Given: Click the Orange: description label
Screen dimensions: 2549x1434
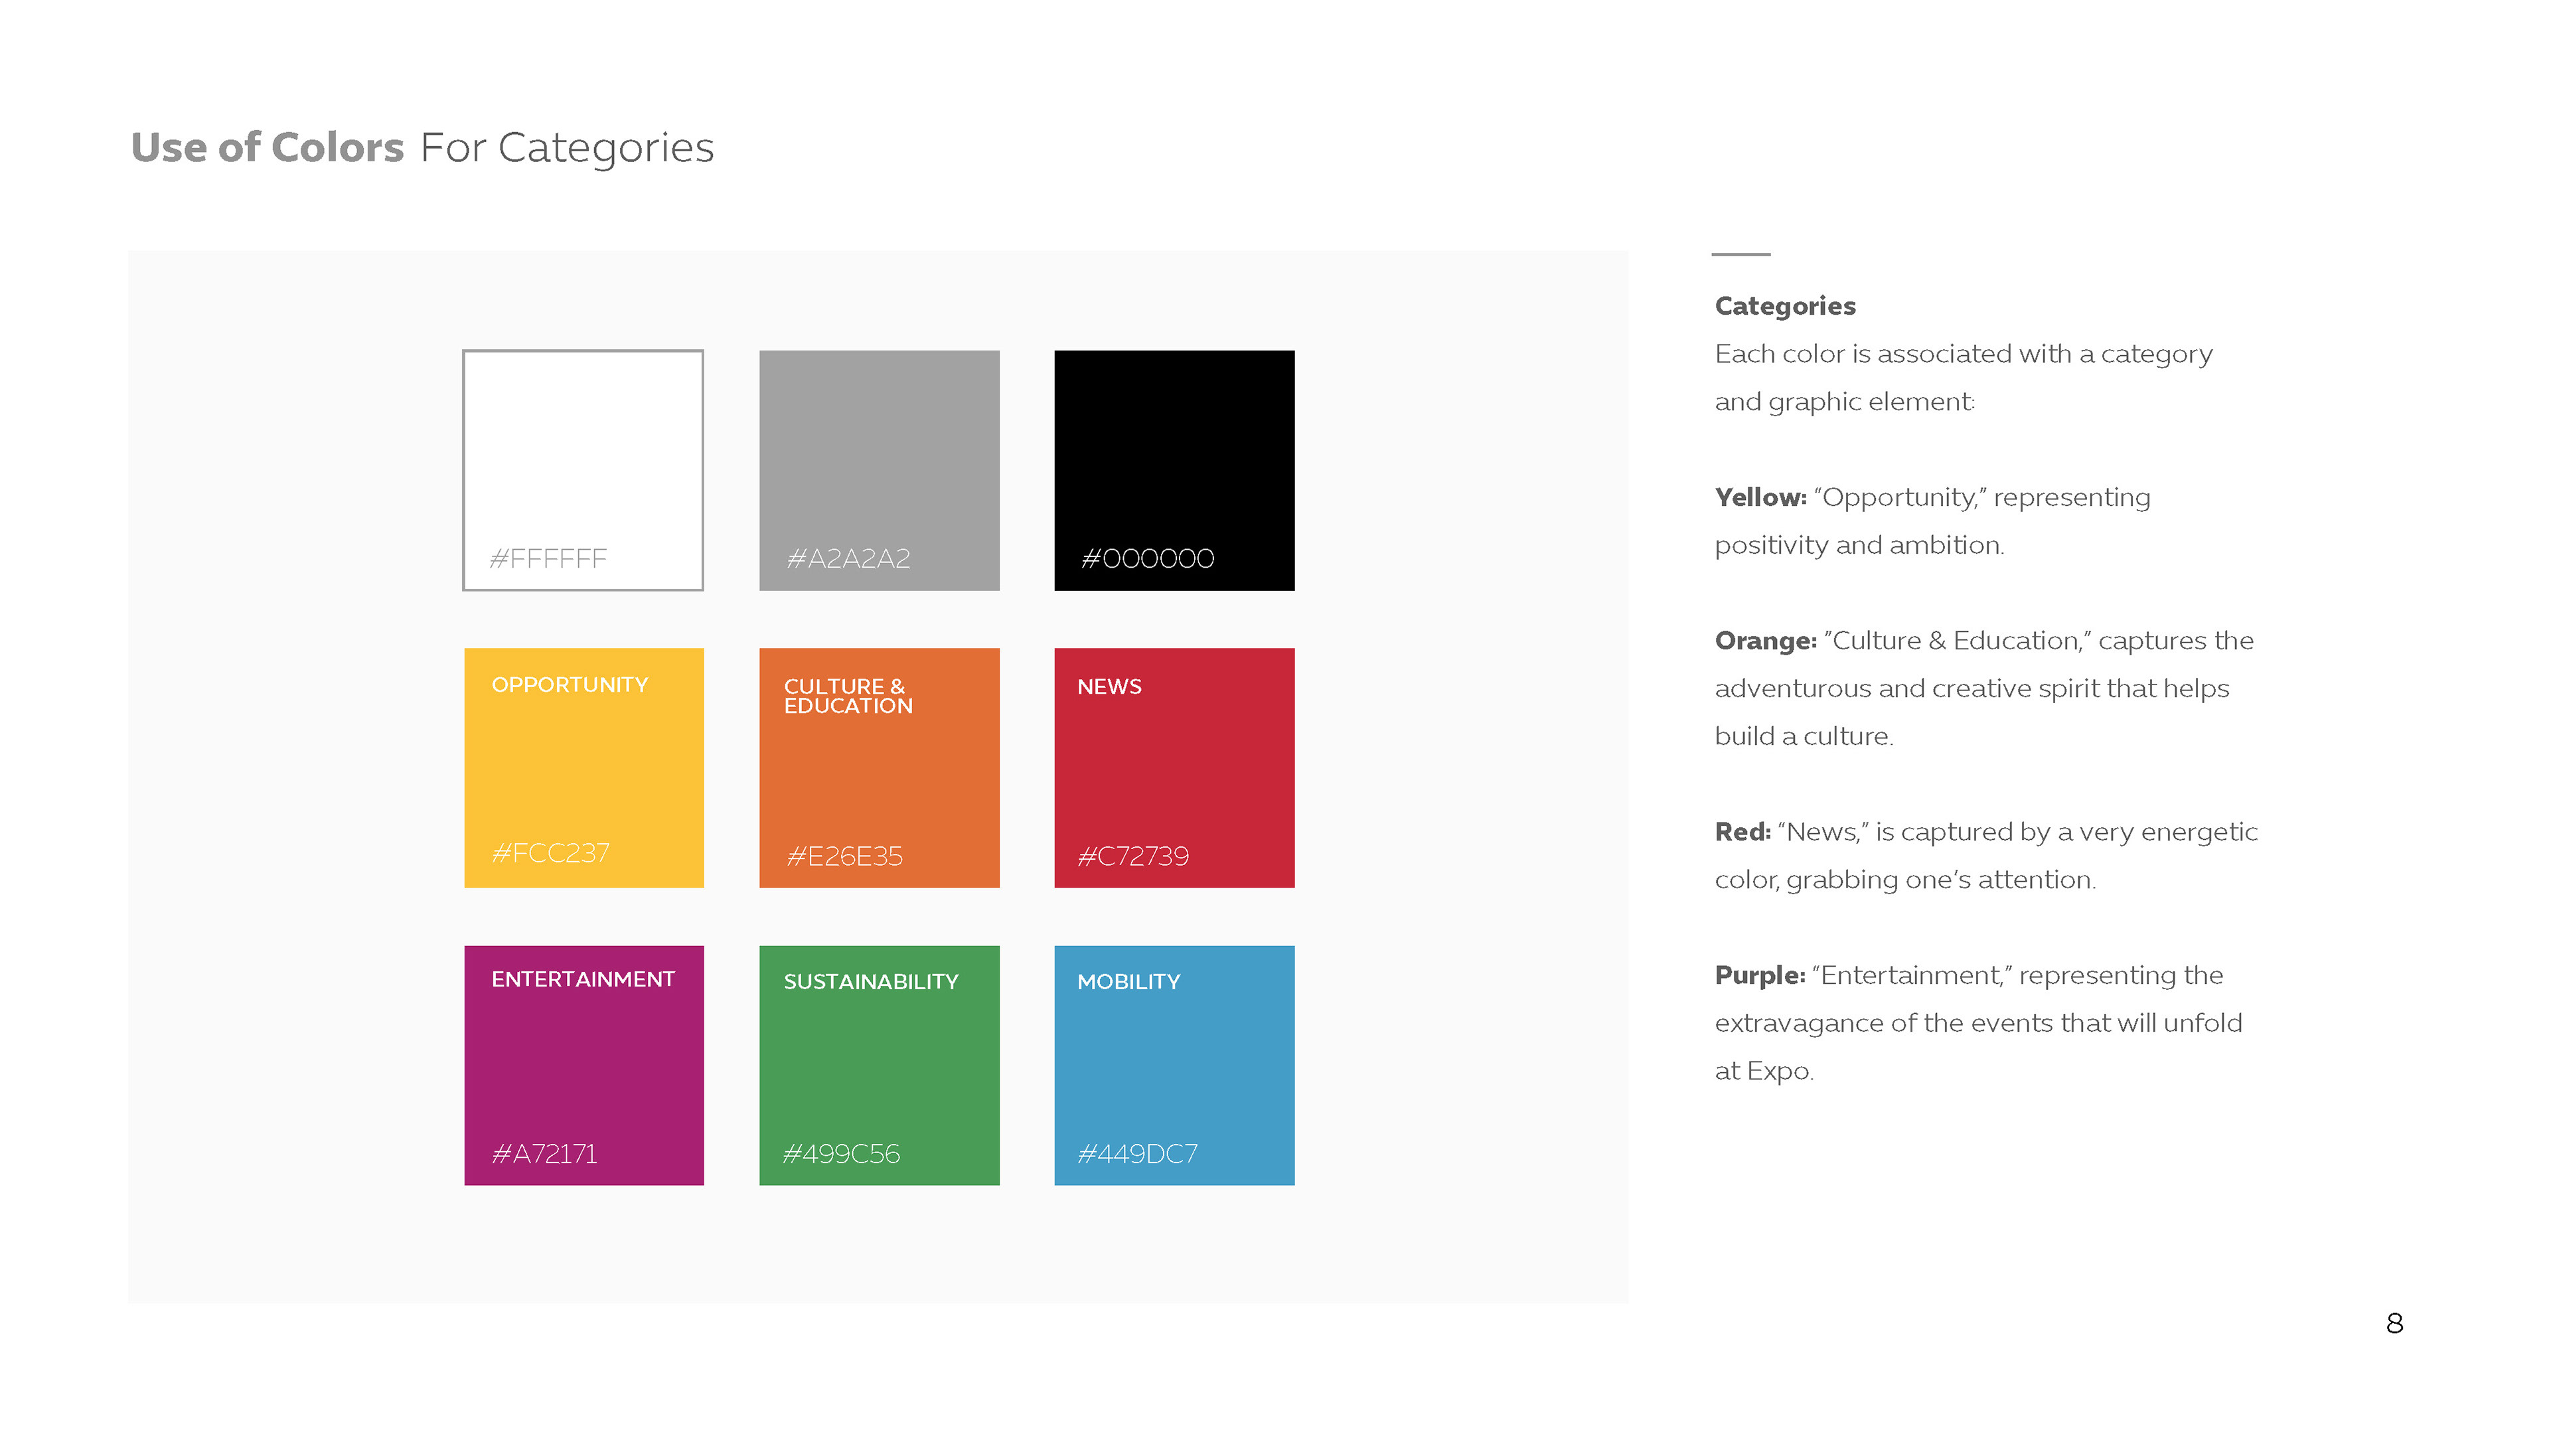Looking at the screenshot, I should pyautogui.click(x=1765, y=640).
